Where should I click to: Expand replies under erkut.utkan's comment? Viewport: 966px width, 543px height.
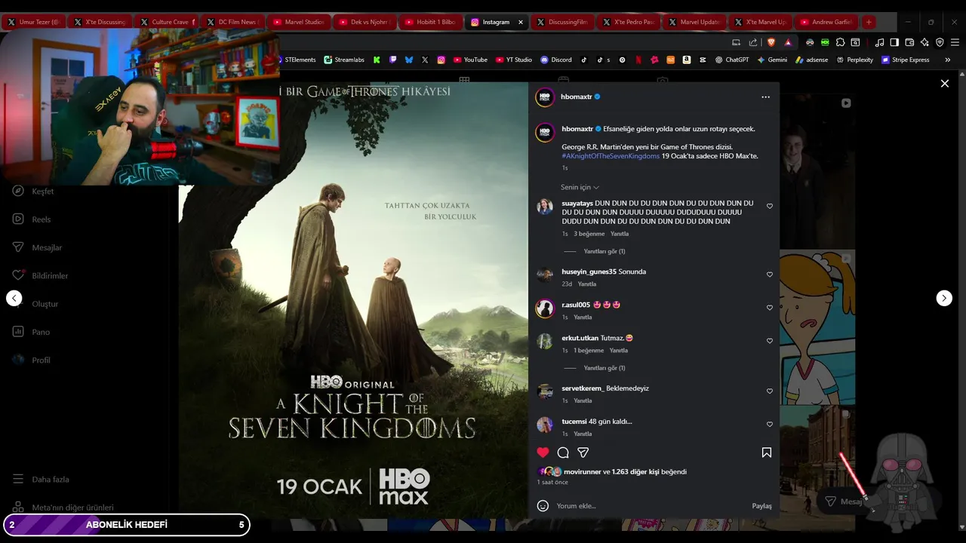[604, 368]
